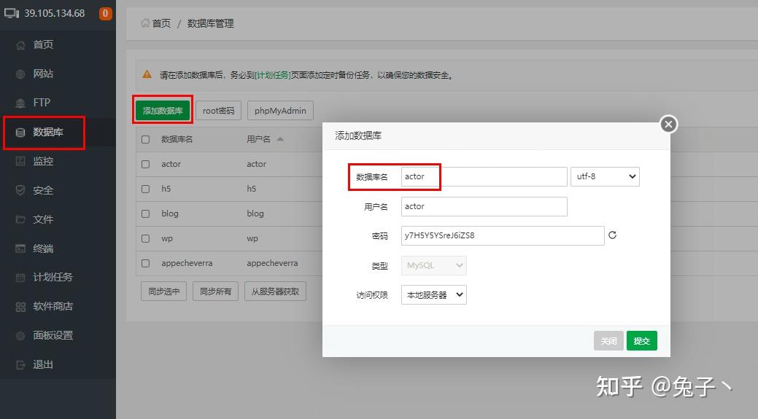Toggle the select-all checkbox in the table header
Image resolution: width=758 pixels, height=419 pixels.
pos(145,139)
